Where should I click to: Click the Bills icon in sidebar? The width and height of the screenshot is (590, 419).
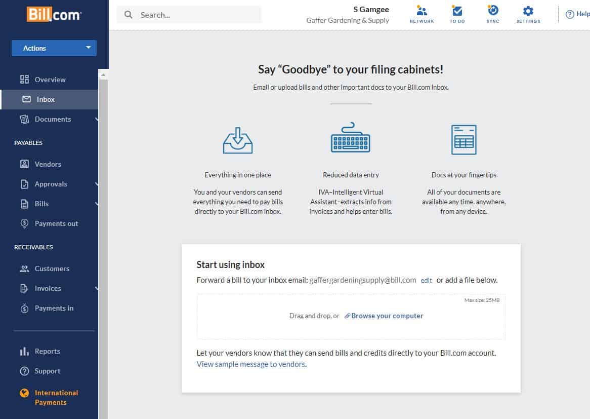(x=24, y=204)
